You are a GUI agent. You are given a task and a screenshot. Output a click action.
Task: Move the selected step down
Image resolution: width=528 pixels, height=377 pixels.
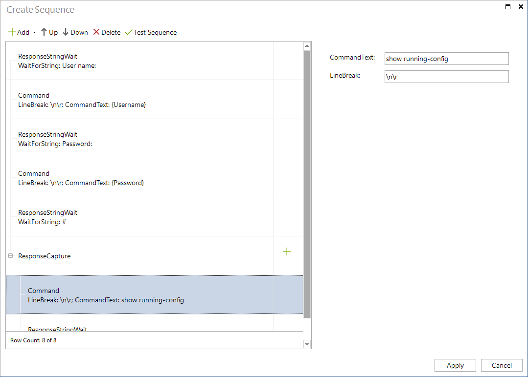[75, 32]
